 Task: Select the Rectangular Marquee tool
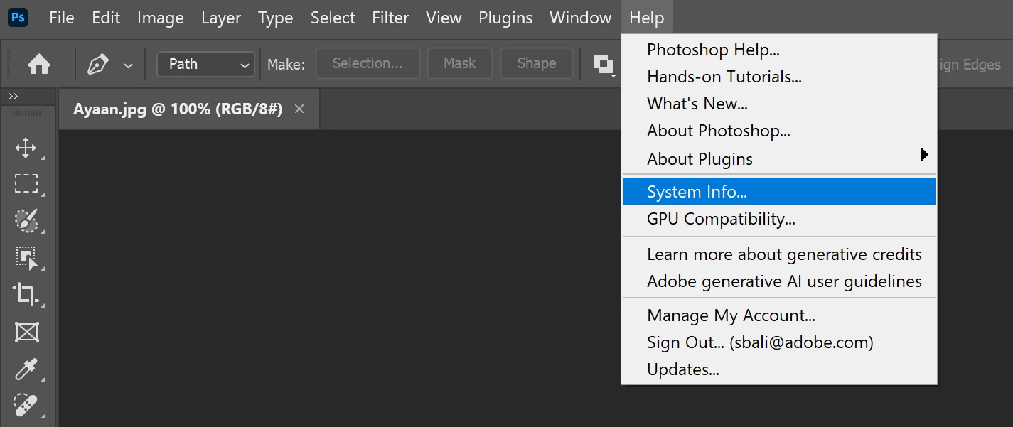click(x=26, y=184)
